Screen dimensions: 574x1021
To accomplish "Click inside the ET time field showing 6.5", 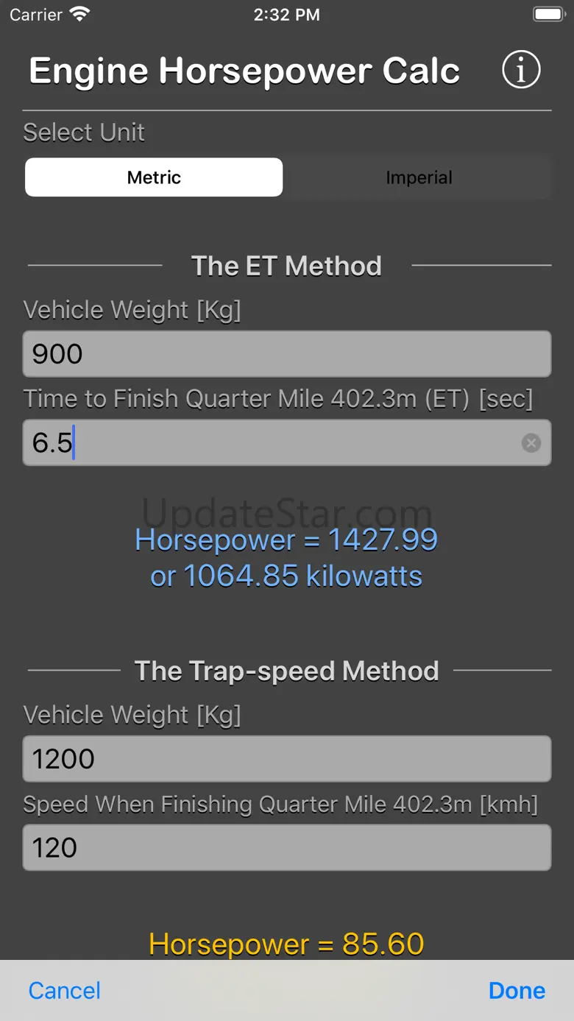I will pos(272,442).
